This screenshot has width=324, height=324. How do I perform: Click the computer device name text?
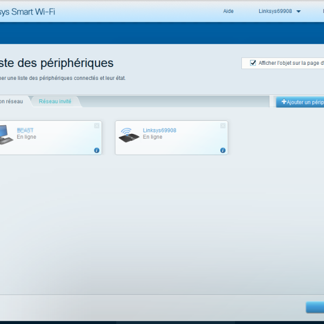[x=25, y=130]
